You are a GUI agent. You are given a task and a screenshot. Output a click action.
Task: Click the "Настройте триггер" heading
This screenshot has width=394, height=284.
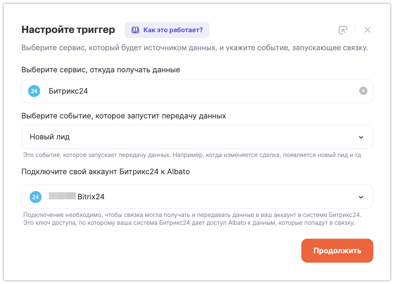coord(68,30)
